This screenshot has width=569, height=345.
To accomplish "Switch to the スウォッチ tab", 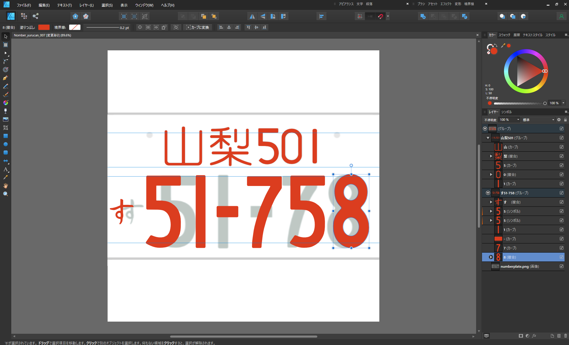I will tap(504, 35).
